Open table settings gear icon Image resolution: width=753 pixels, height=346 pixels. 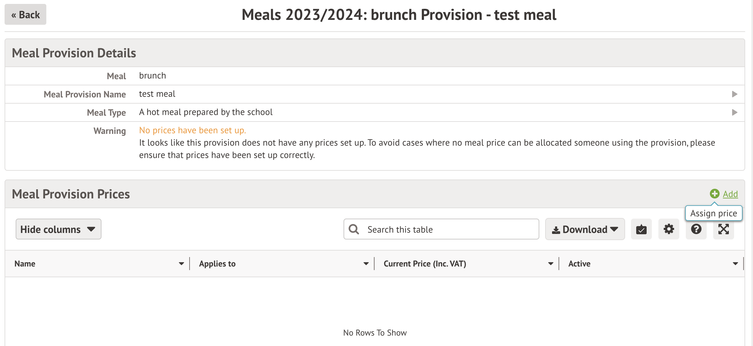(668, 229)
